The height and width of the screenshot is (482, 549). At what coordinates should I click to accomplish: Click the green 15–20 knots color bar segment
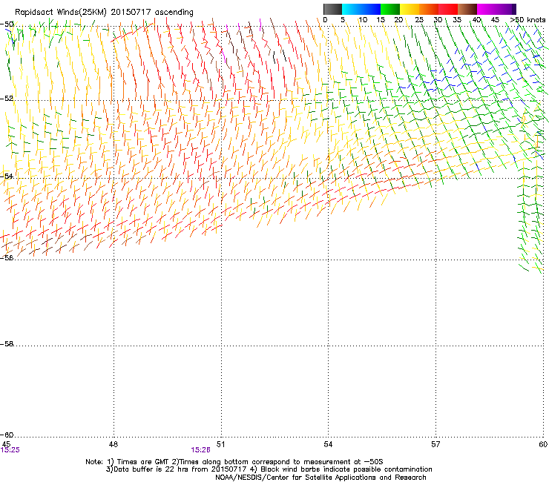pyautogui.click(x=390, y=9)
